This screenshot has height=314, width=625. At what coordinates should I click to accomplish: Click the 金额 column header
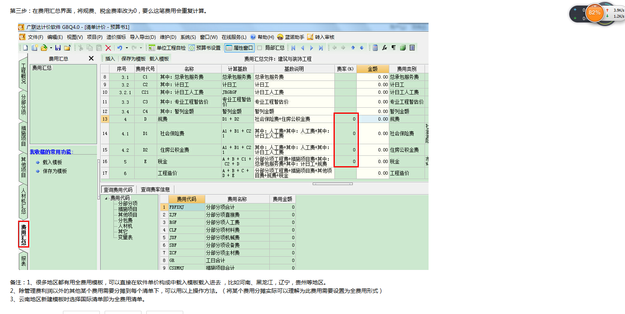pyautogui.click(x=372, y=69)
